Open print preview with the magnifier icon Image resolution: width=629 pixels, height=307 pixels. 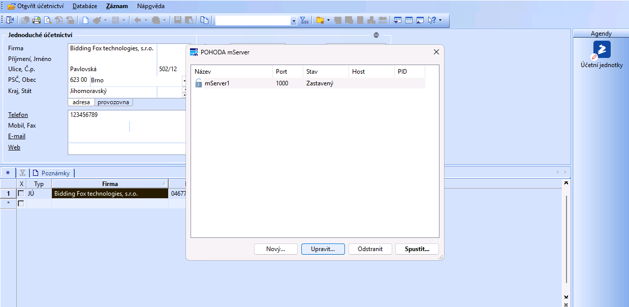click(48, 20)
